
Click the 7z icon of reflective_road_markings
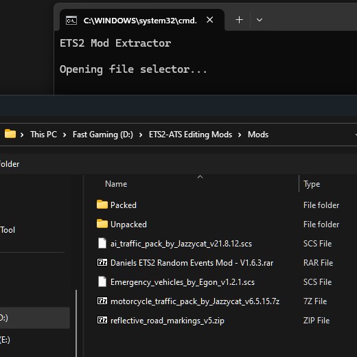click(102, 320)
